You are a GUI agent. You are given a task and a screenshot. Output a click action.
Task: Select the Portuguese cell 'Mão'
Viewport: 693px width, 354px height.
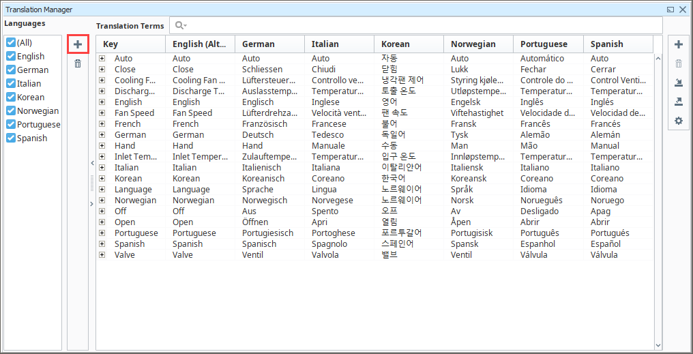tap(529, 145)
